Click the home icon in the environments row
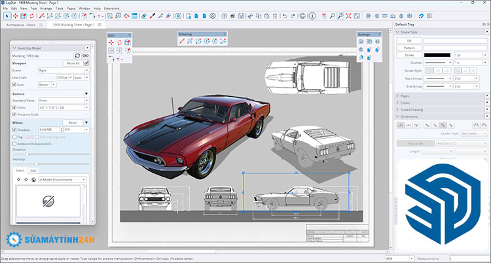This screenshot has height=263, width=491. click(x=33, y=180)
